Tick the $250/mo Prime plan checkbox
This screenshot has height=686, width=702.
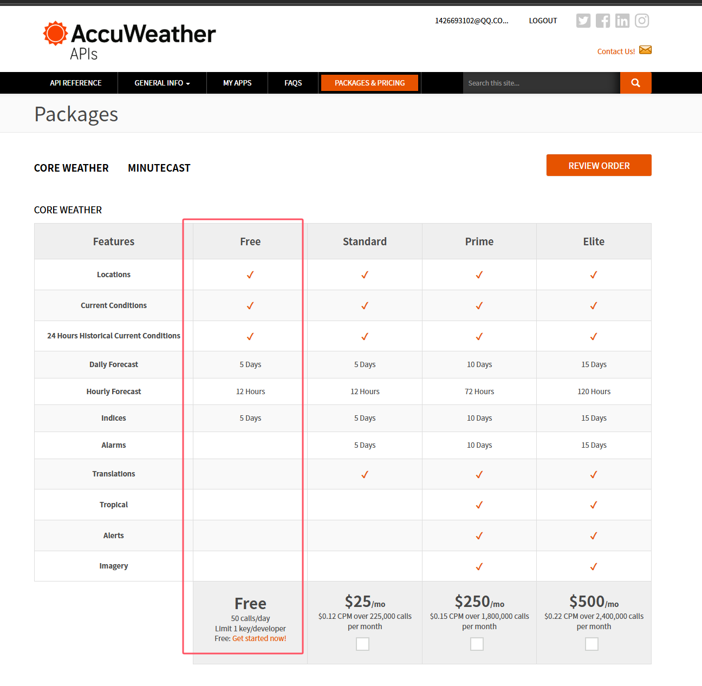point(477,644)
